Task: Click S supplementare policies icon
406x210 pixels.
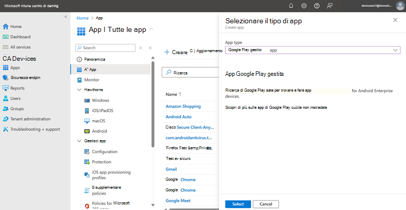Action: pyautogui.click(x=87, y=190)
